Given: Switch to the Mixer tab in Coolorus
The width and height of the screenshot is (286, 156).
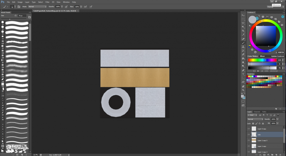Looking at the screenshot, I should point(262,56).
